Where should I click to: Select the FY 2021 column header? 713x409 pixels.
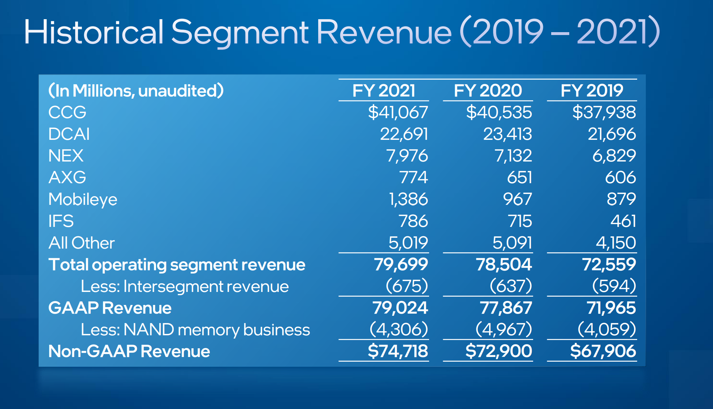384,90
